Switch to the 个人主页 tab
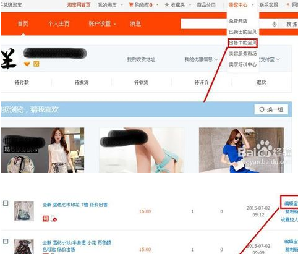Image resolution: width=298 pixels, height=254 pixels. click(59, 23)
